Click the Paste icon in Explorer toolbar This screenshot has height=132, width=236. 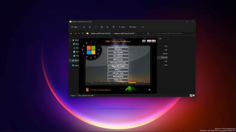(x=96, y=27)
